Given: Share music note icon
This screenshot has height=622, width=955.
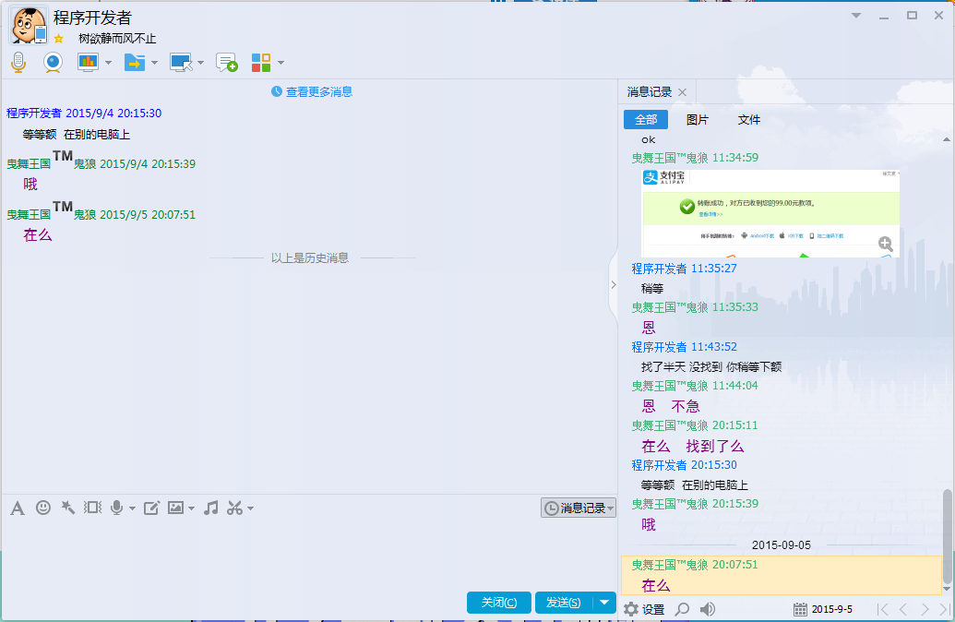Looking at the screenshot, I should click(210, 508).
